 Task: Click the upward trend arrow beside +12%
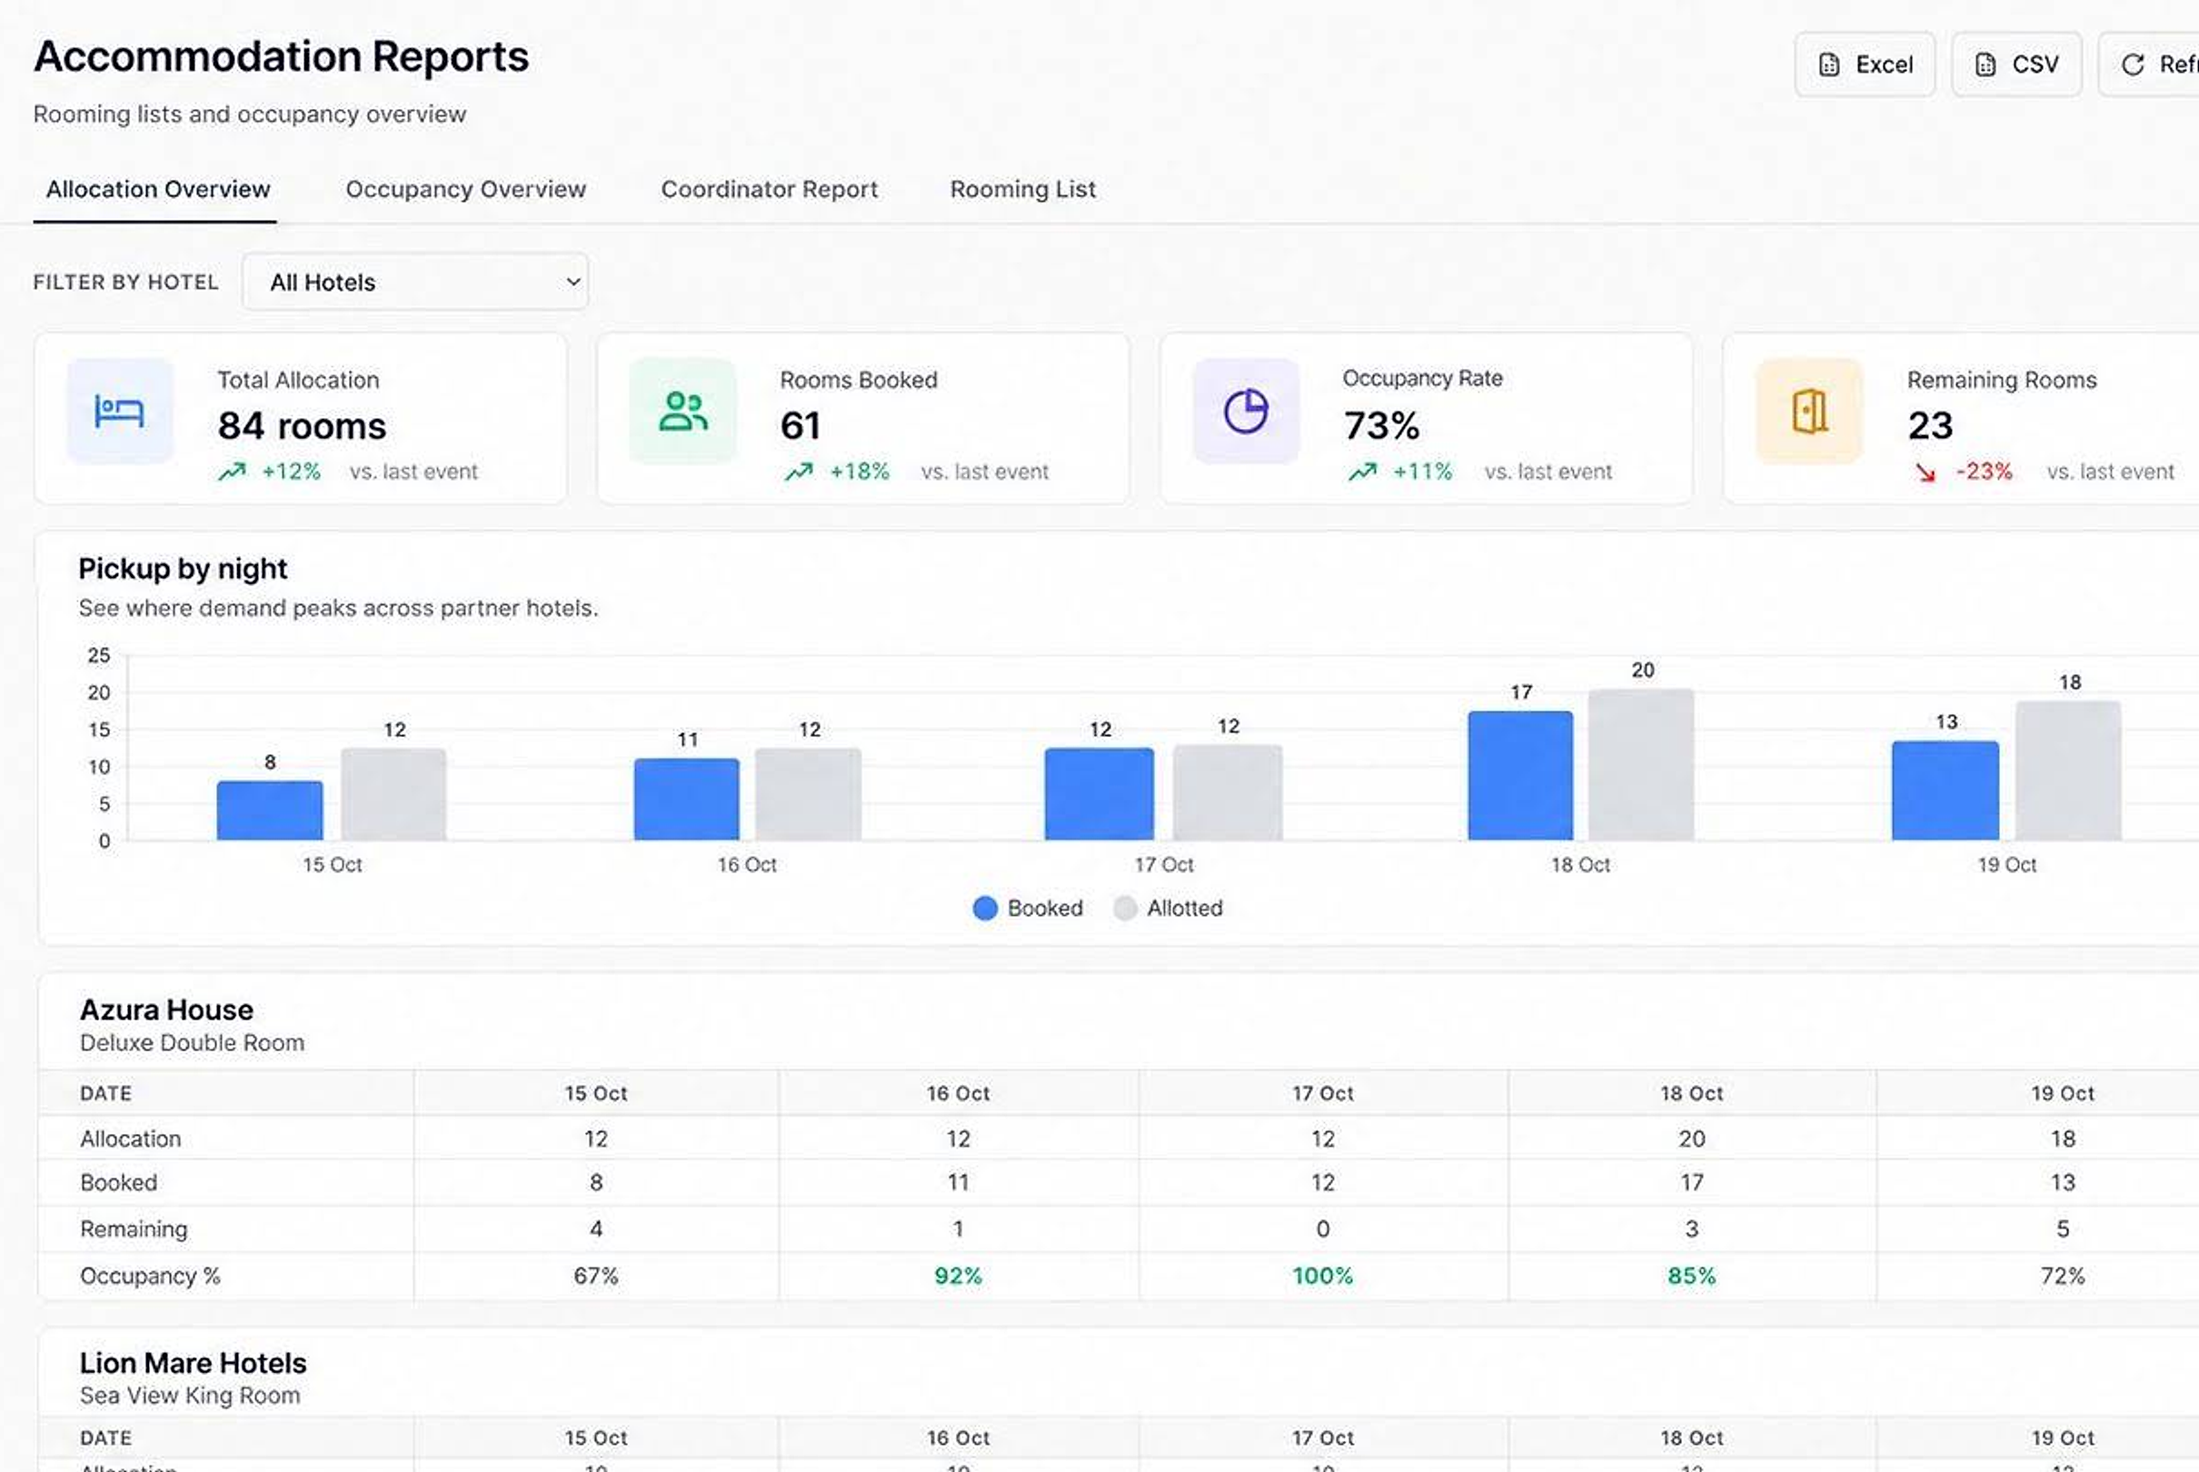point(232,472)
